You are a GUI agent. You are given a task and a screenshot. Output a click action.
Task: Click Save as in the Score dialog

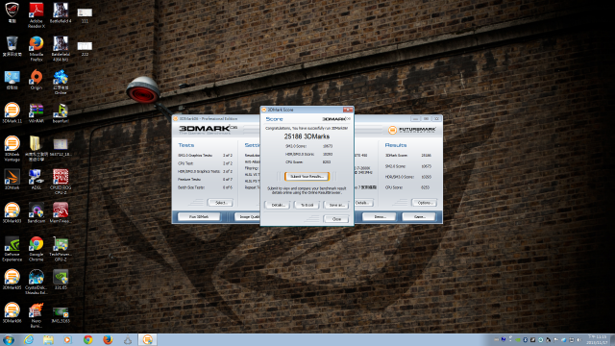(x=336, y=205)
